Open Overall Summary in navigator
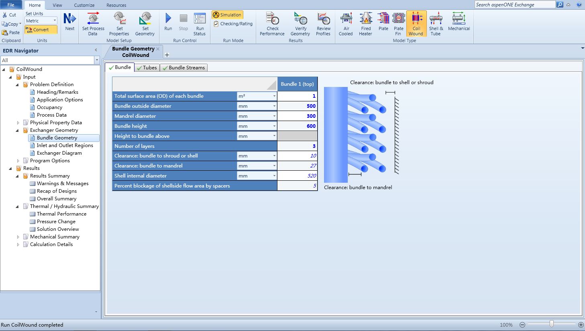Screen dimensions: 585x331 click(57, 199)
